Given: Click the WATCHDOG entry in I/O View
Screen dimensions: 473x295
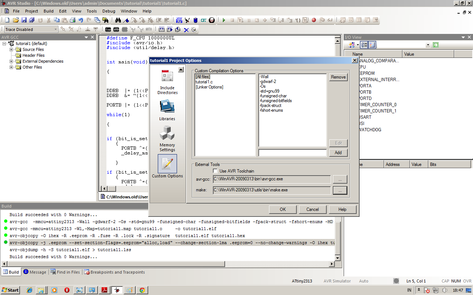Looking at the screenshot, I should coord(370,130).
